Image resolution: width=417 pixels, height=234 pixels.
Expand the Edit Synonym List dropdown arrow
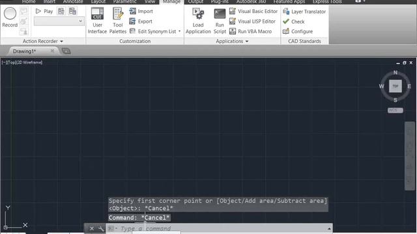tap(180, 31)
